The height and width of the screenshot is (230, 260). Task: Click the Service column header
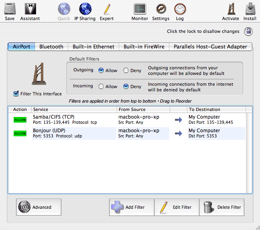[74, 109]
